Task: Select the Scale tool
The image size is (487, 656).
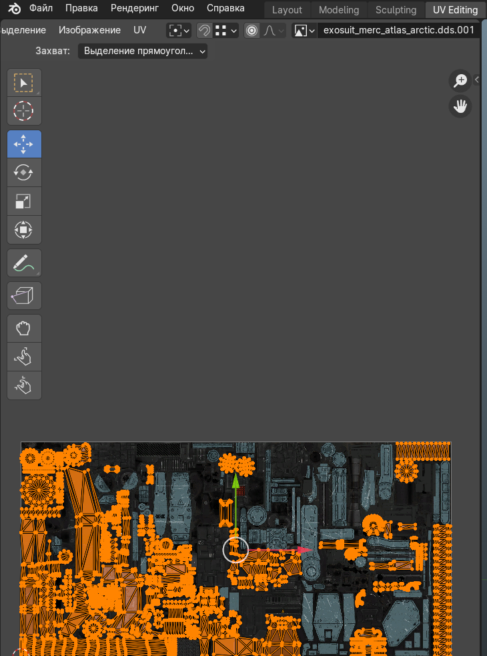Action: (x=24, y=201)
